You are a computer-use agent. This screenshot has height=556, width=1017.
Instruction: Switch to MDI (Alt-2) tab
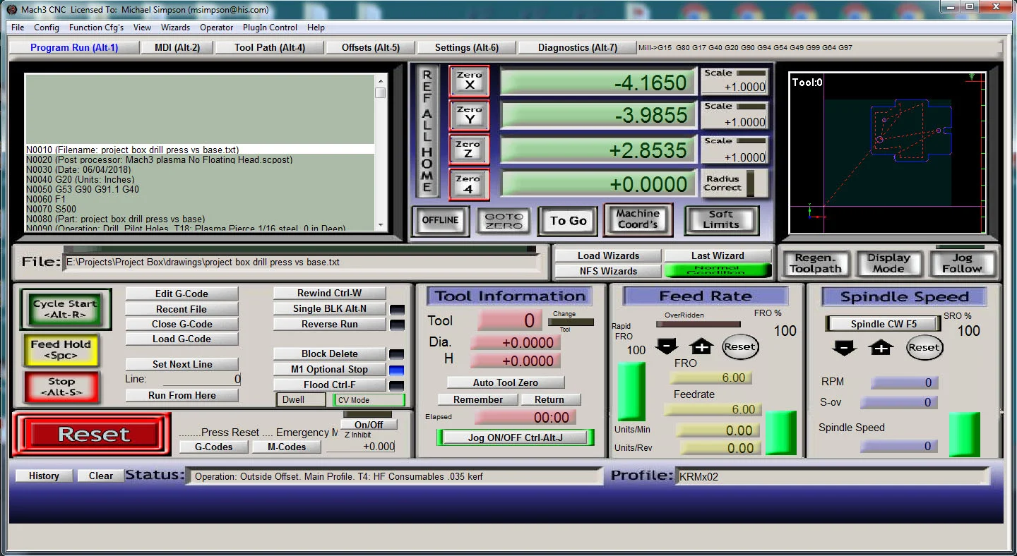tap(177, 47)
